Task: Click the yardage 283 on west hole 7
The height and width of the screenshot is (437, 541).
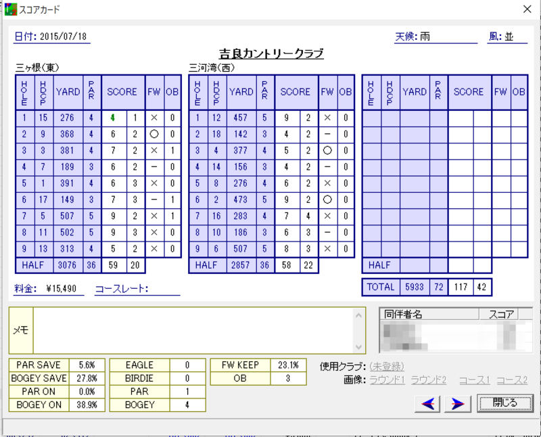Action: pyautogui.click(x=241, y=216)
